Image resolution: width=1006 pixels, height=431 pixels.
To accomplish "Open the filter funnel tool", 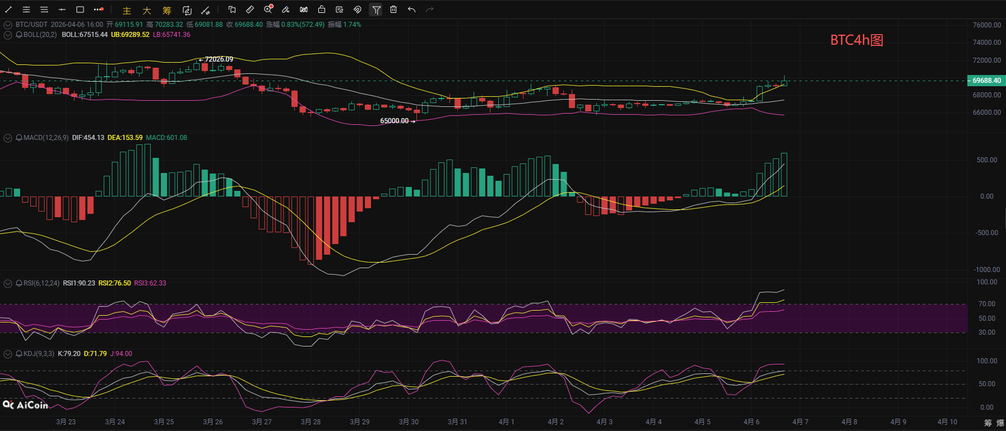I will [376, 10].
